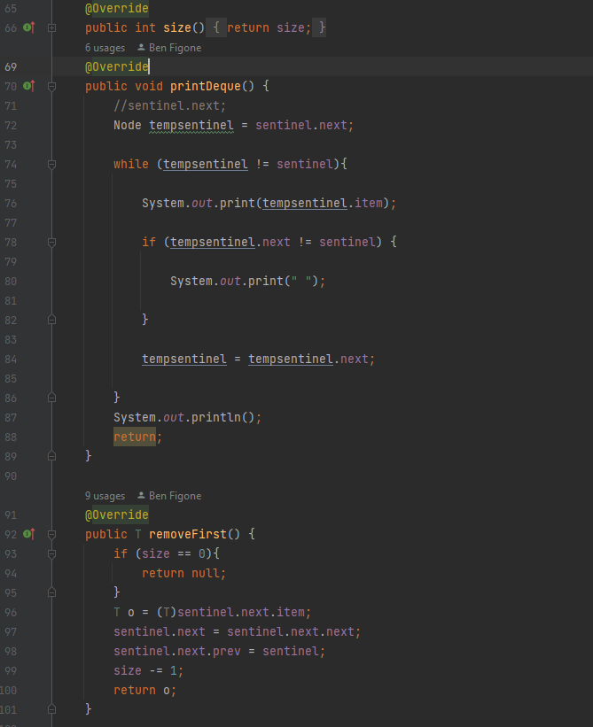Click the highlighted return keyword on line 88
The height and width of the screenshot is (727, 593).
135,437
